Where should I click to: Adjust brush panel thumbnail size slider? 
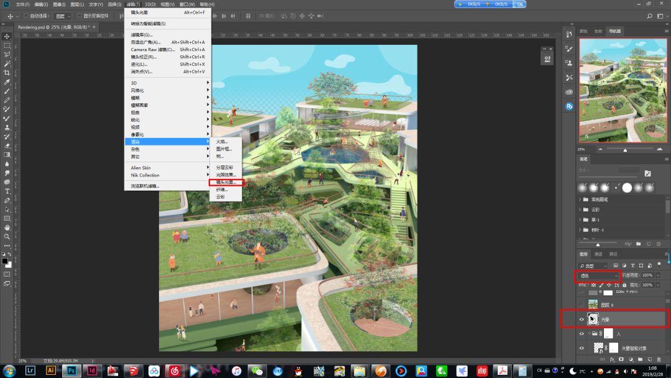coord(598,244)
